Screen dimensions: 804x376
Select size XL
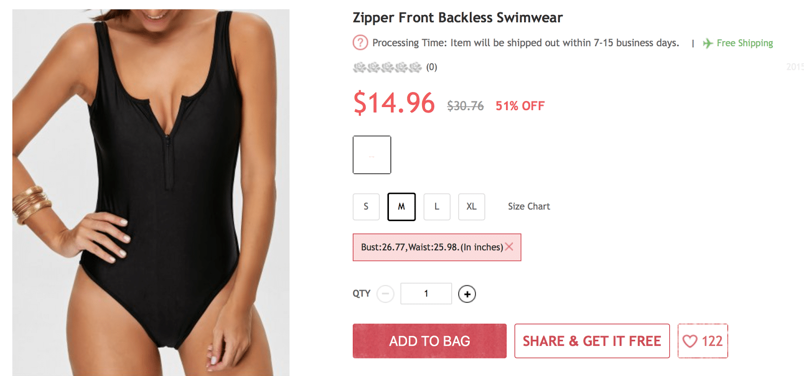(x=471, y=207)
